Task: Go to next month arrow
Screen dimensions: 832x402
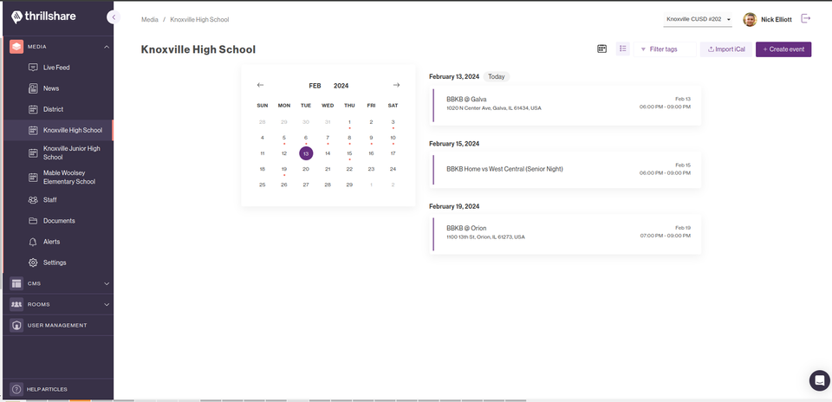Action: (396, 85)
